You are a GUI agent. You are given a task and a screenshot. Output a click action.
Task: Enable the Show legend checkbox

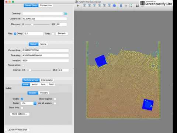[55, 99]
